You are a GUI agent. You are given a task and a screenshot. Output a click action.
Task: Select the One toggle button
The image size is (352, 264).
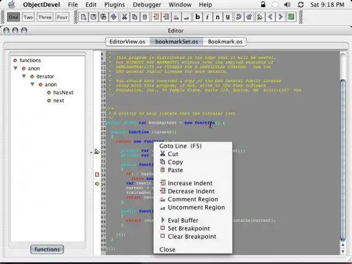13,17
